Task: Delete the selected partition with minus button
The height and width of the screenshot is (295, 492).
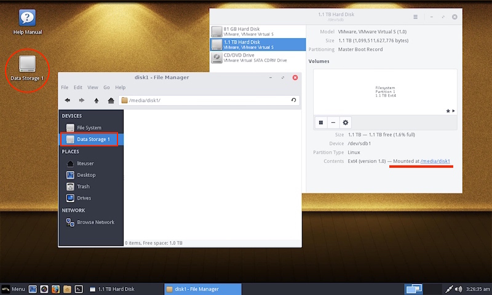Action: 333,122
